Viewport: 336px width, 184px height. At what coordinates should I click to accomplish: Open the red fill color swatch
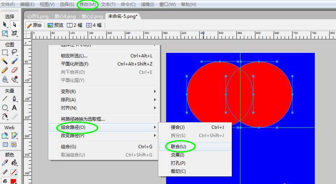[x=14, y=181]
